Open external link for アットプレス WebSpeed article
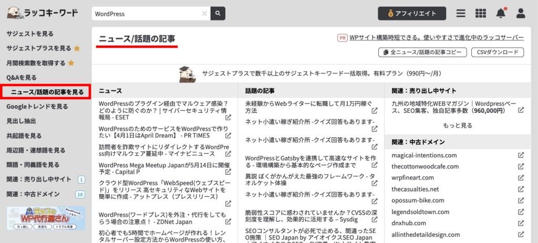The image size is (538, 243). (228, 204)
